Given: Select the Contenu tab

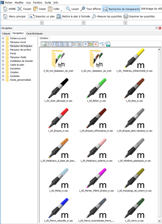Looking at the screenshot, I should pos(44,38).
